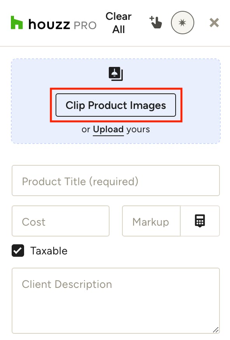Click the word 'yours' below the Clip button
Screen dimensions: 230x340
[x=138, y=130]
